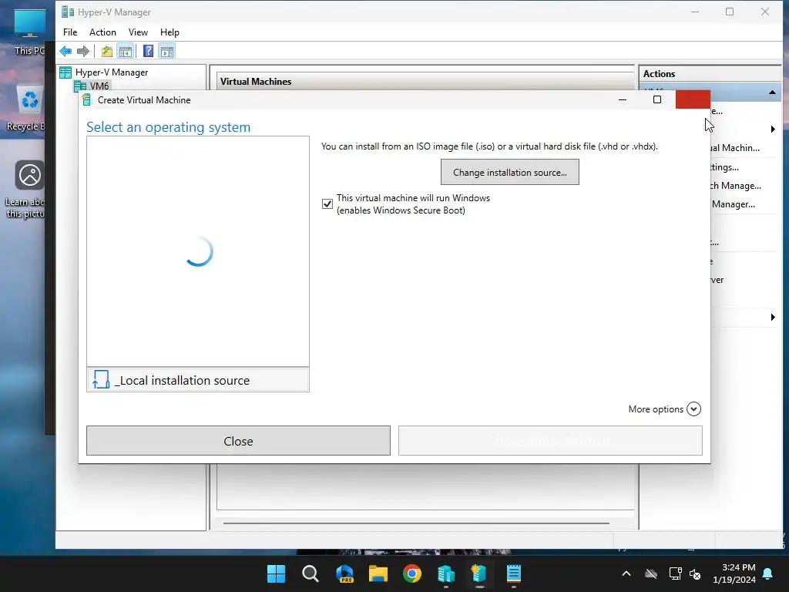
Task: Minimize the Create Virtual Machine dialog
Action: tap(623, 99)
